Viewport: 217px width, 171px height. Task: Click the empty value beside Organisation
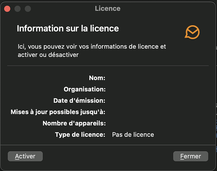coord(133,89)
